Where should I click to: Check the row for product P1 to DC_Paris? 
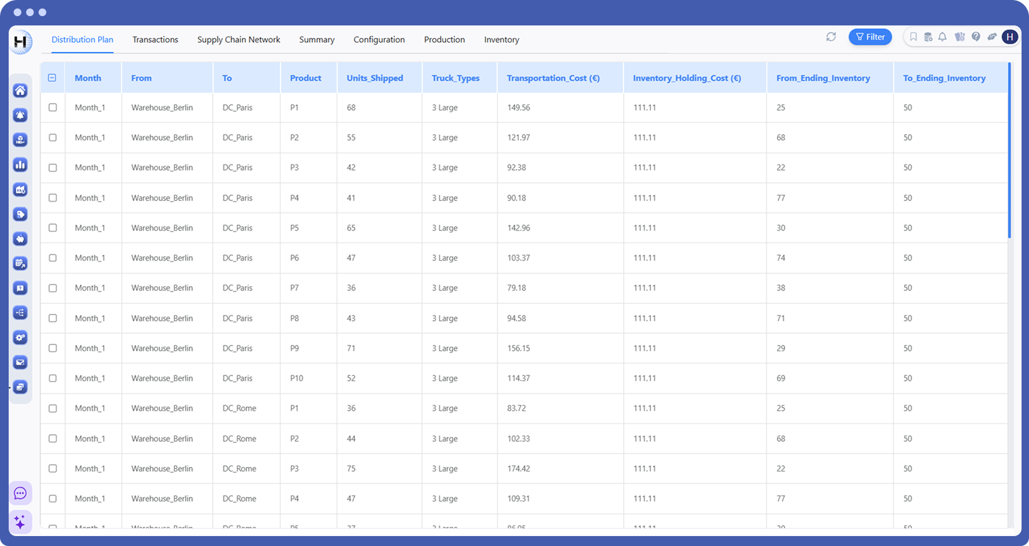pyautogui.click(x=53, y=107)
